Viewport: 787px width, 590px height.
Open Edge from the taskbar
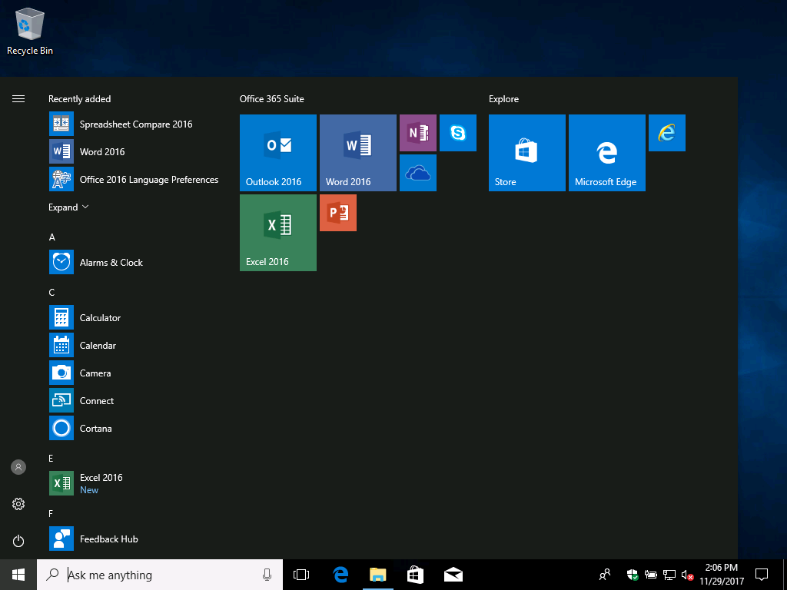coord(340,575)
